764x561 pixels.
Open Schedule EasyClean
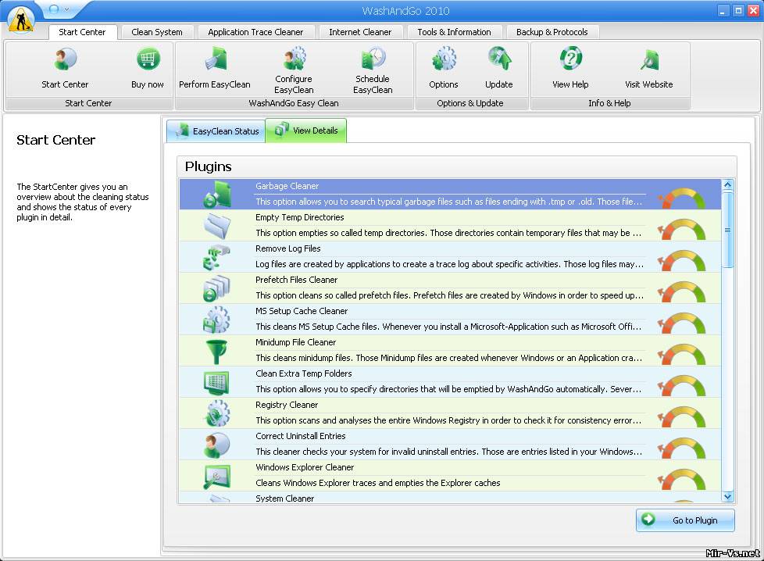(x=373, y=59)
